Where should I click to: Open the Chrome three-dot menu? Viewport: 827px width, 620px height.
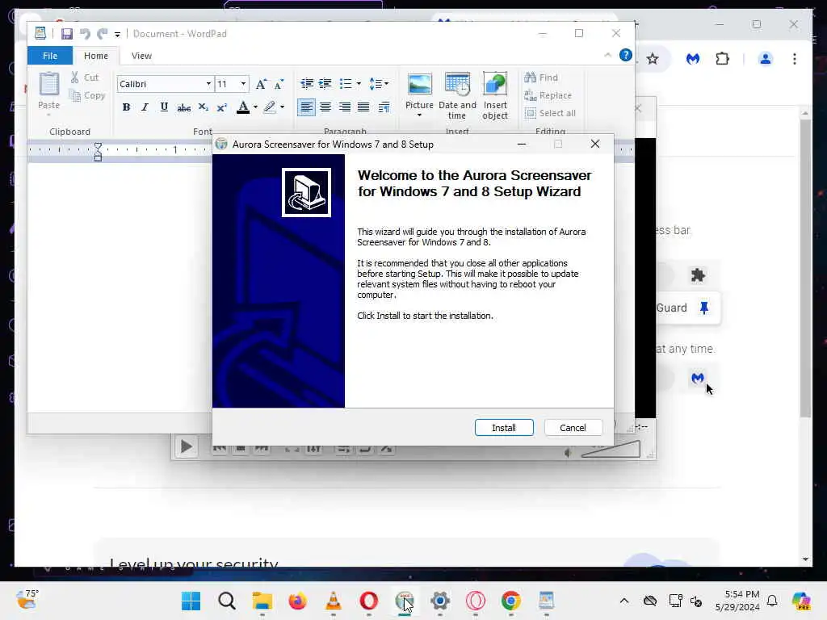(795, 59)
